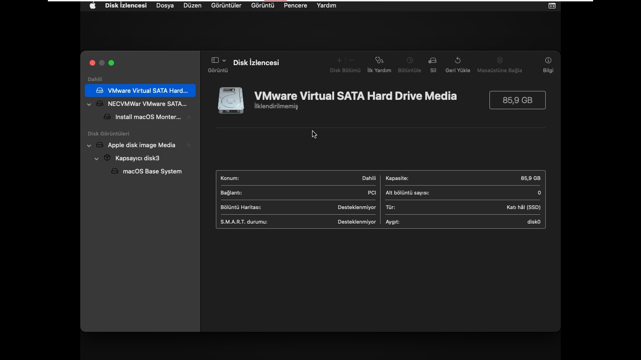Screen dimensions: 641x360
Task: Click the Aygıt value disk0
Action: (x=534, y=222)
